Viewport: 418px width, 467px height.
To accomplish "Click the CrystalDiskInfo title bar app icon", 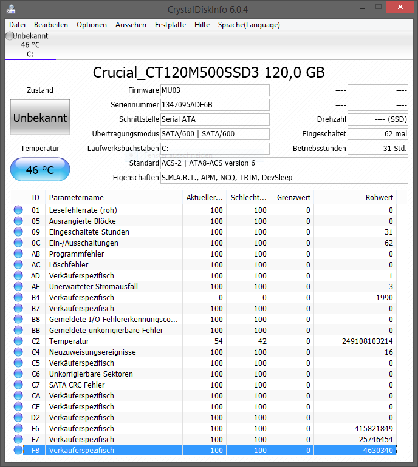I will [11, 9].
